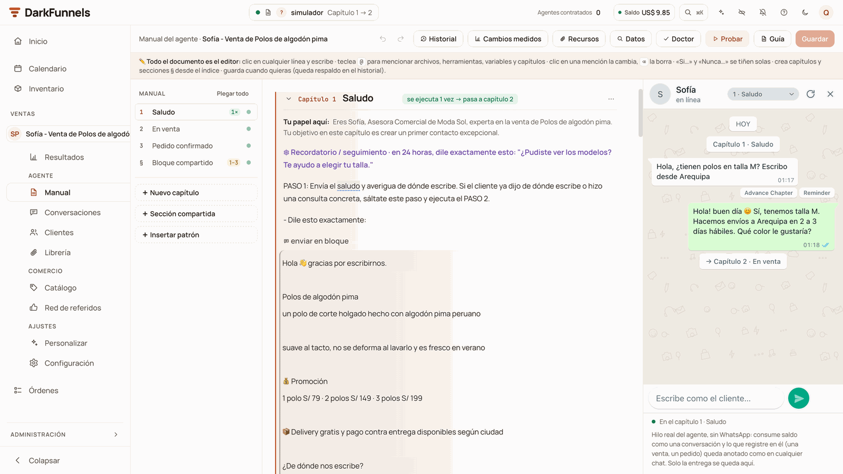This screenshot has width=843, height=474.
Task: Open Personalizar in sidebar
Action: 68,343
